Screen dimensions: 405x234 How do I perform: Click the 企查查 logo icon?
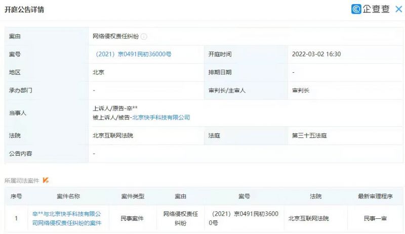(356, 9)
